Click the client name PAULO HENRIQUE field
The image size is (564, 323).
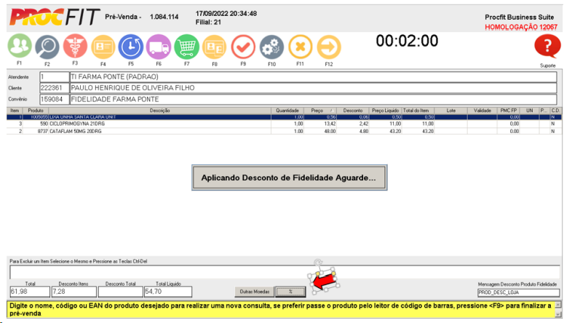tap(313, 88)
